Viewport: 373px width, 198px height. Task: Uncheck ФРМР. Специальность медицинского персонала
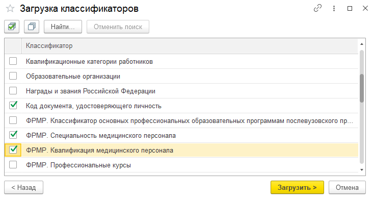pos(13,135)
